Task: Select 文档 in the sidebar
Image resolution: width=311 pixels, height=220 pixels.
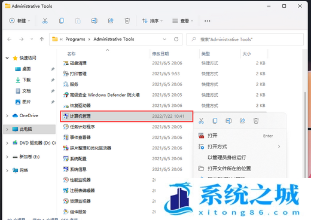Action: [26, 91]
